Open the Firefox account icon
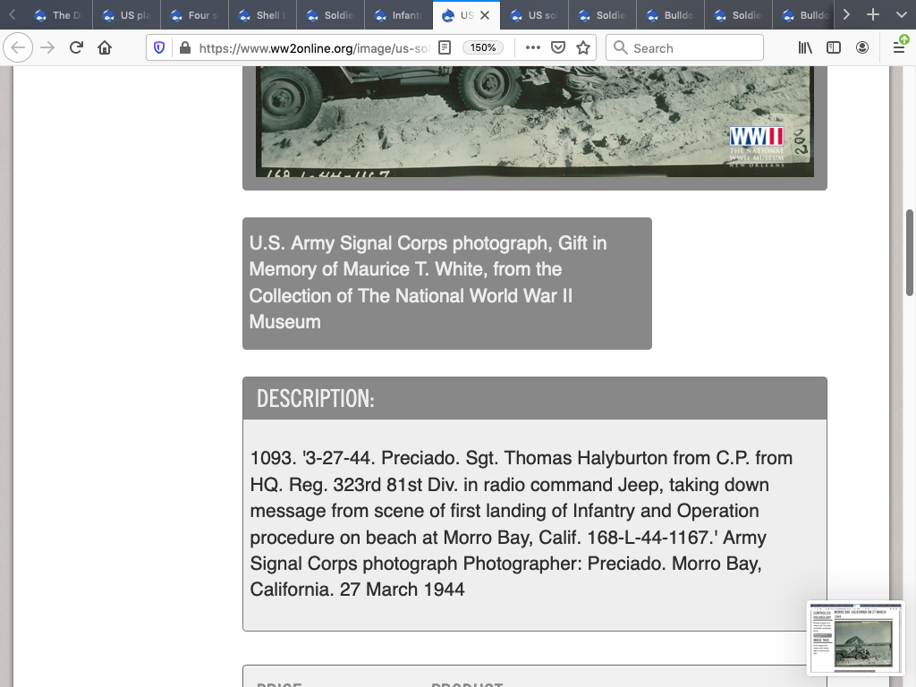916x687 pixels. (862, 48)
